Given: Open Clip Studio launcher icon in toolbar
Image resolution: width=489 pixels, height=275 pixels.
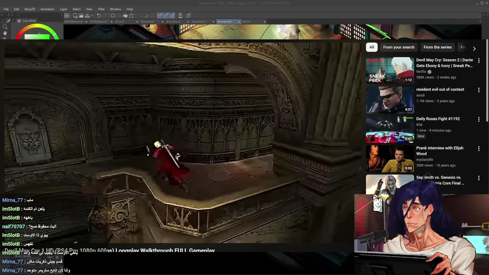Looking at the screenshot, I should tap(67, 16).
